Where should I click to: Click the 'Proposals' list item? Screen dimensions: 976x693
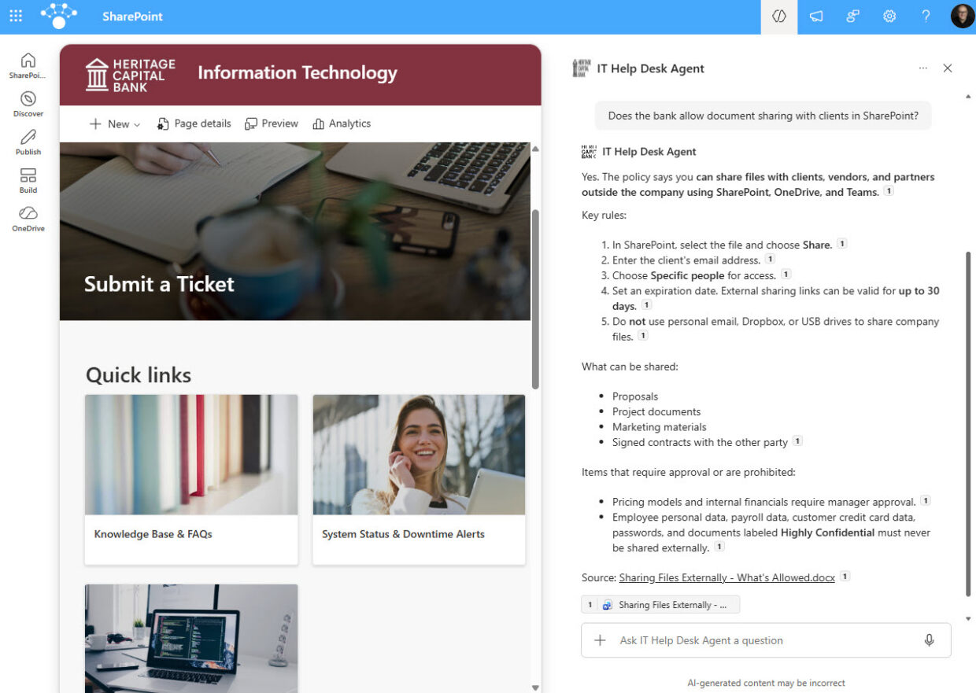click(x=634, y=396)
